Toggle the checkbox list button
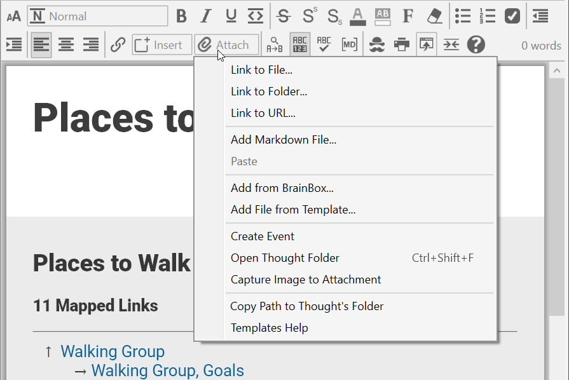569x380 pixels. click(x=512, y=16)
